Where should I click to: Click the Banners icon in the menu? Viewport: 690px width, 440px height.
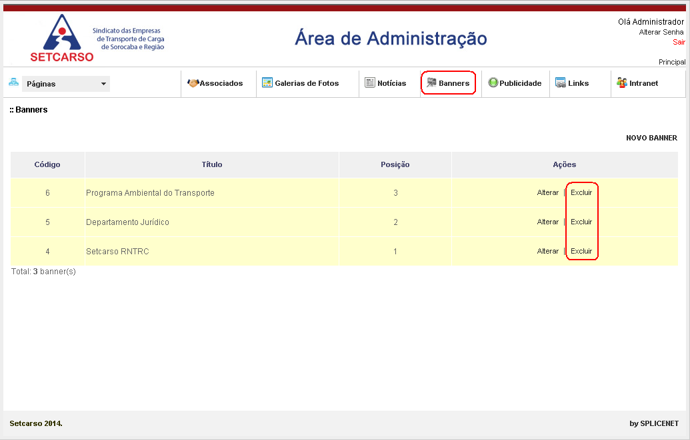(431, 83)
